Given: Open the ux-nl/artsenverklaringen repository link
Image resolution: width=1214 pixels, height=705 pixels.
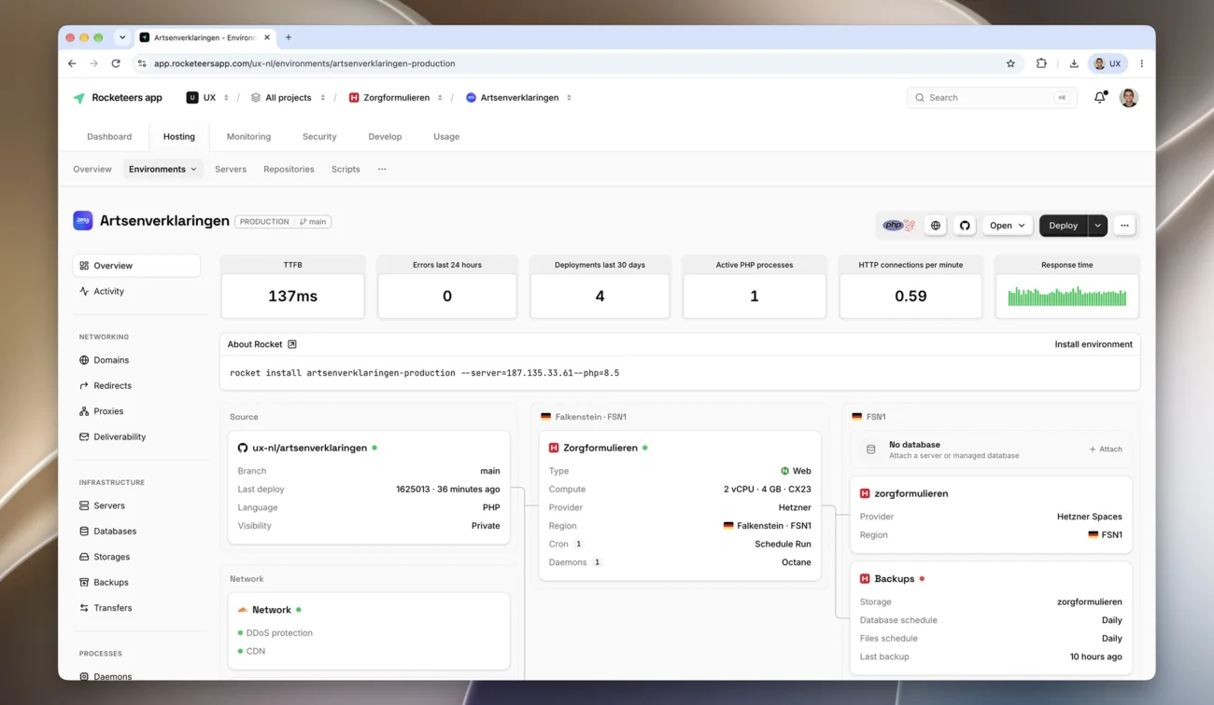Looking at the screenshot, I should (309, 448).
